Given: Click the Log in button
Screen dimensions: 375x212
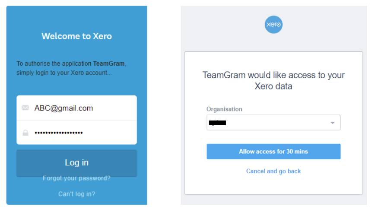Looking at the screenshot, I should [x=77, y=163].
